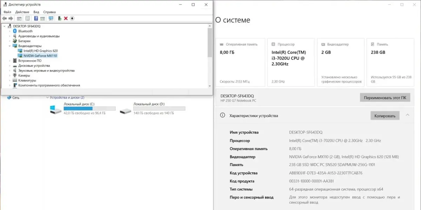Open the Справка menu
The height and width of the screenshot is (210, 421).
(x=49, y=12)
